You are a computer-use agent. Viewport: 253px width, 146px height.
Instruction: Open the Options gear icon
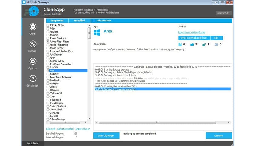(33, 61)
